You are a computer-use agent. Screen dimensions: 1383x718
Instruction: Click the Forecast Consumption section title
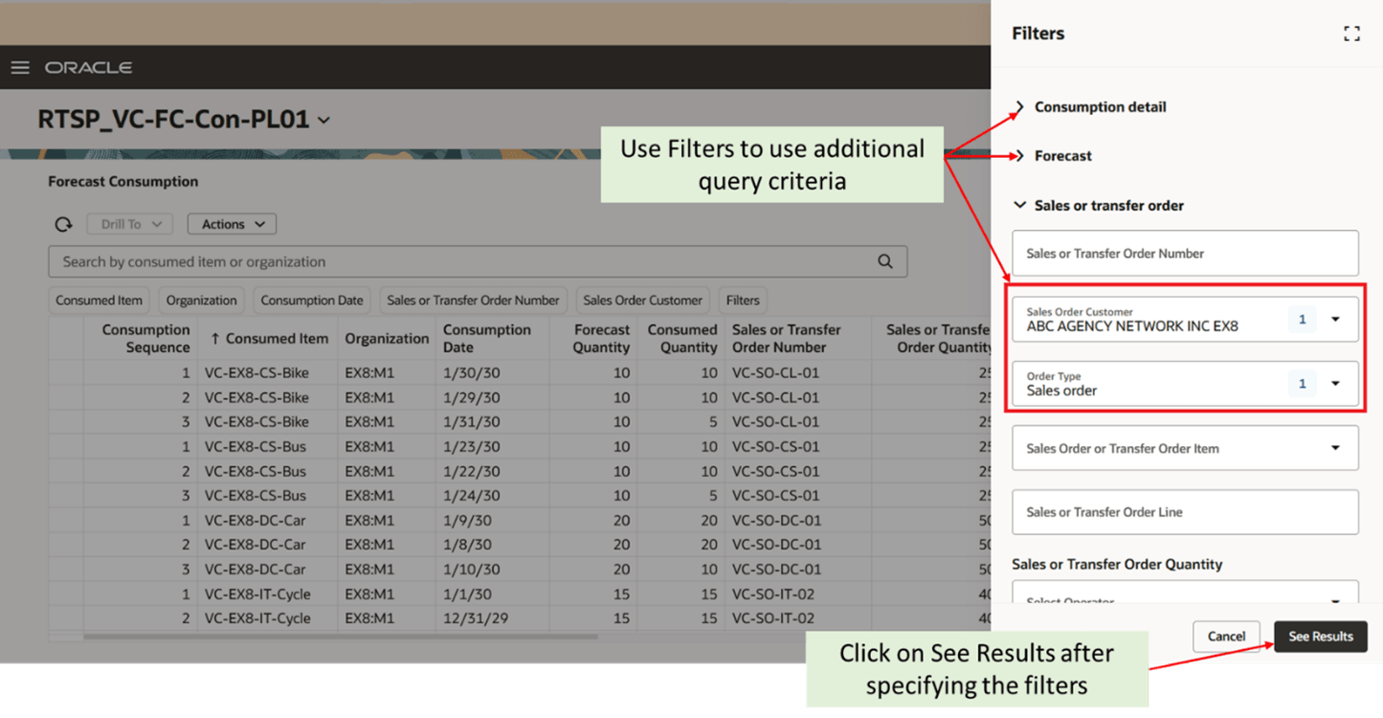click(123, 182)
